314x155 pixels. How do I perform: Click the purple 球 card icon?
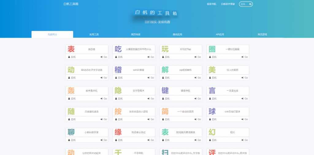pyautogui.click(x=212, y=112)
